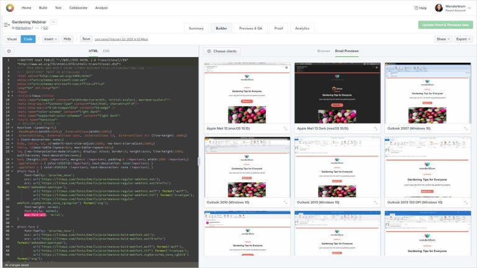Open the Build menu
The image size is (477, 268).
point(43,8)
